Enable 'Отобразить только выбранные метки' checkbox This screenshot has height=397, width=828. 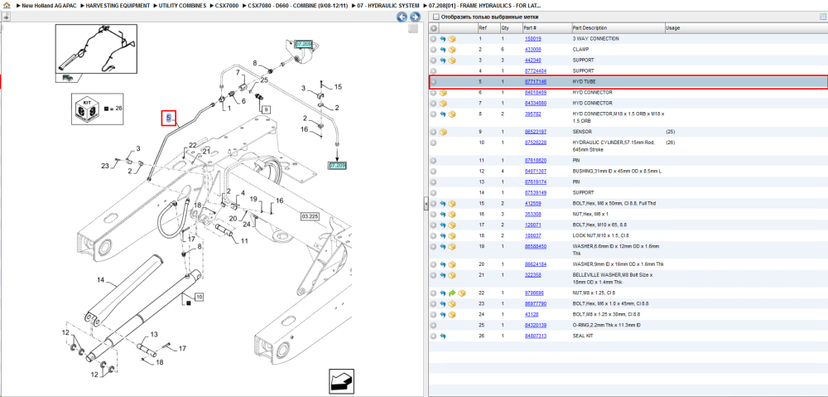click(x=436, y=17)
